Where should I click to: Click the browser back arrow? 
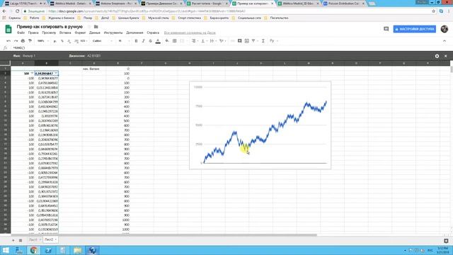4,11
